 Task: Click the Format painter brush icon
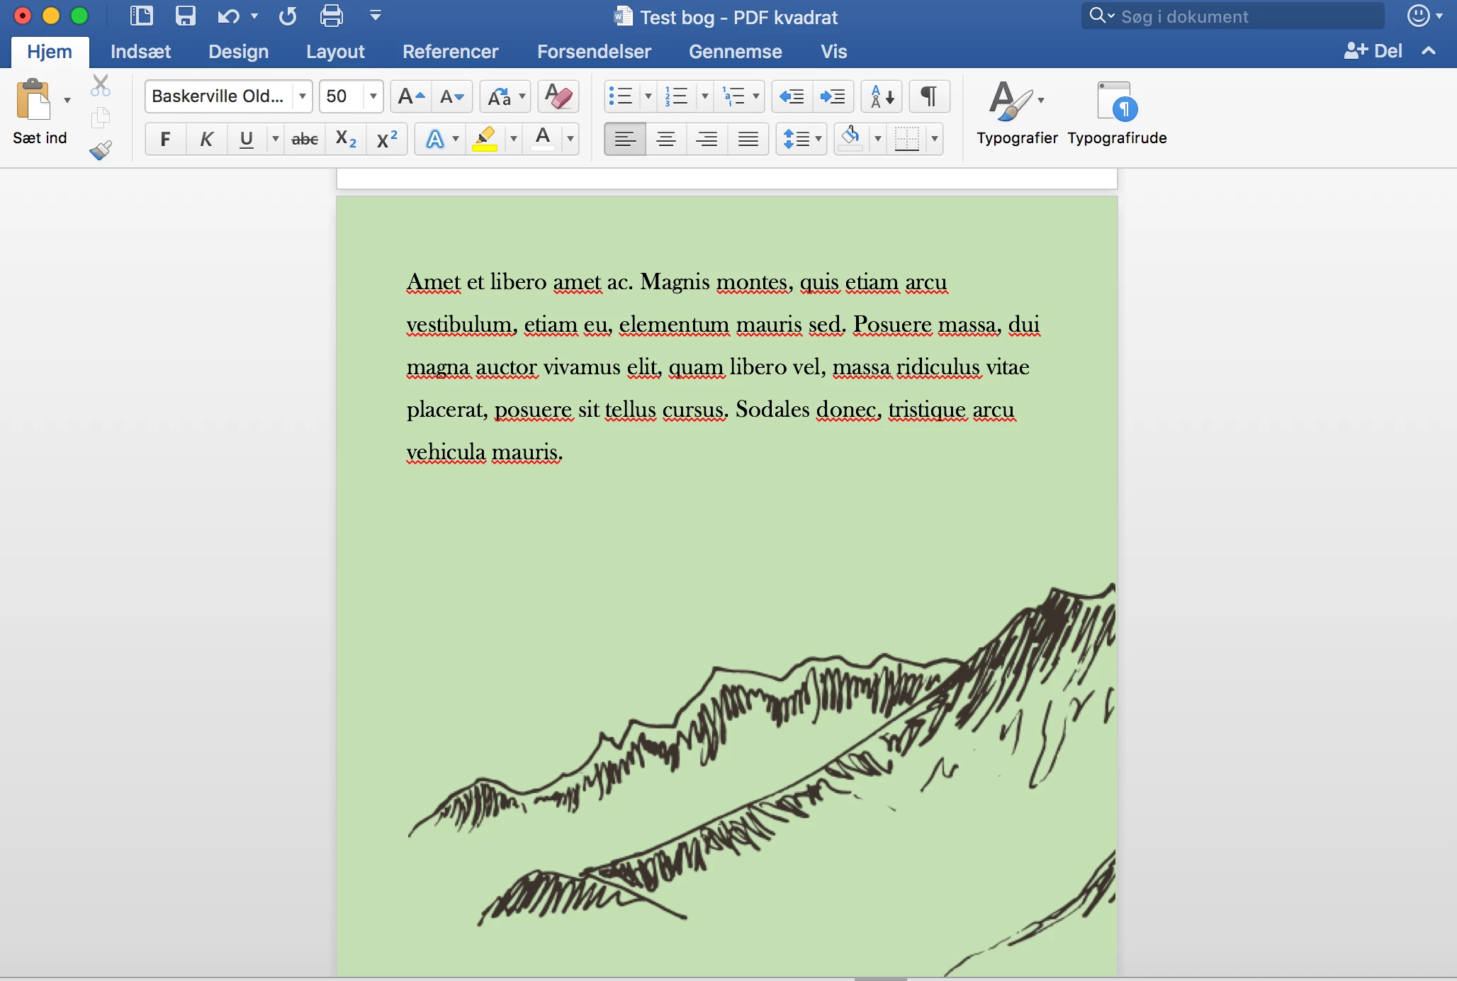click(101, 150)
